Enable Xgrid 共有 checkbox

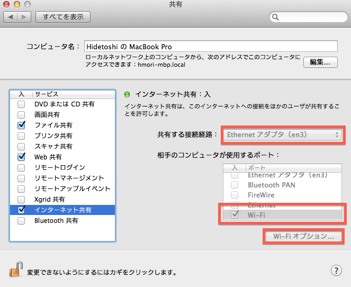pos(21,199)
